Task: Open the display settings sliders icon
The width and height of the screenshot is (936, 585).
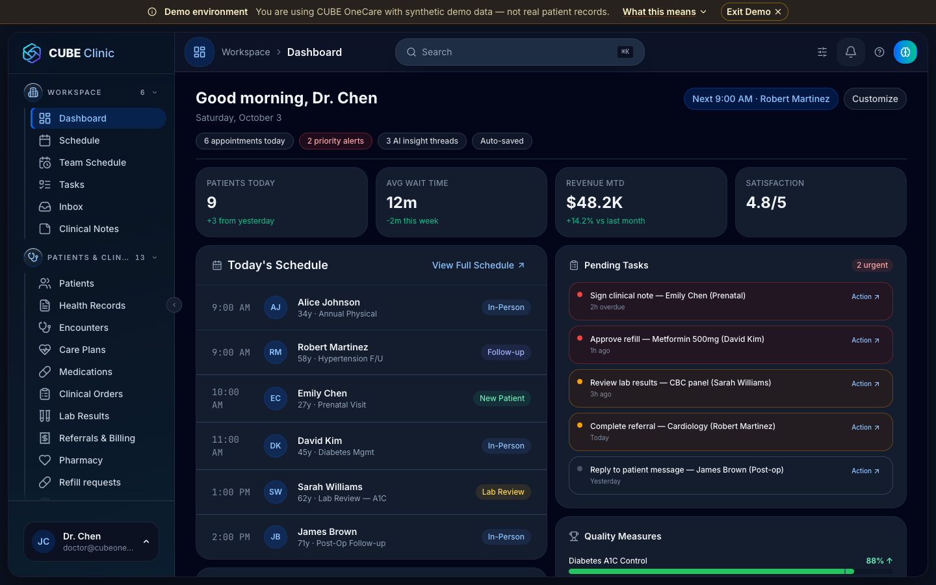Action: pyautogui.click(x=822, y=52)
